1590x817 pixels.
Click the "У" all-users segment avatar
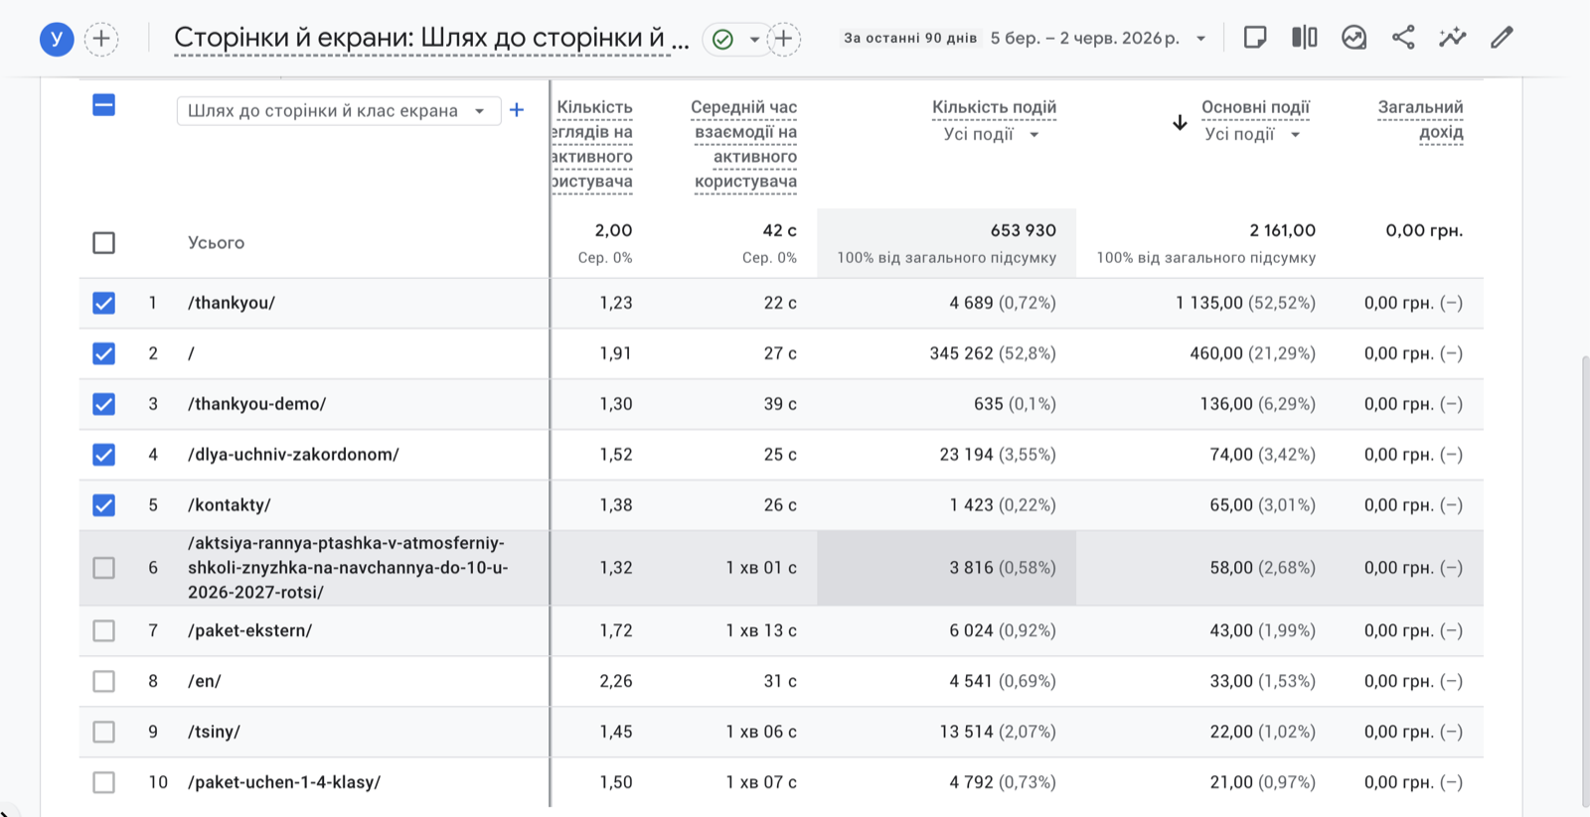click(x=57, y=39)
